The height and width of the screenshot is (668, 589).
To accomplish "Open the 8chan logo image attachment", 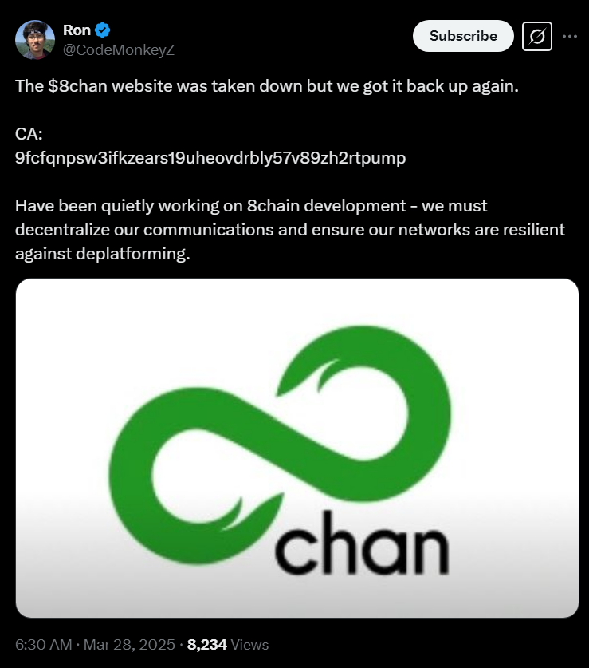I will (297, 448).
